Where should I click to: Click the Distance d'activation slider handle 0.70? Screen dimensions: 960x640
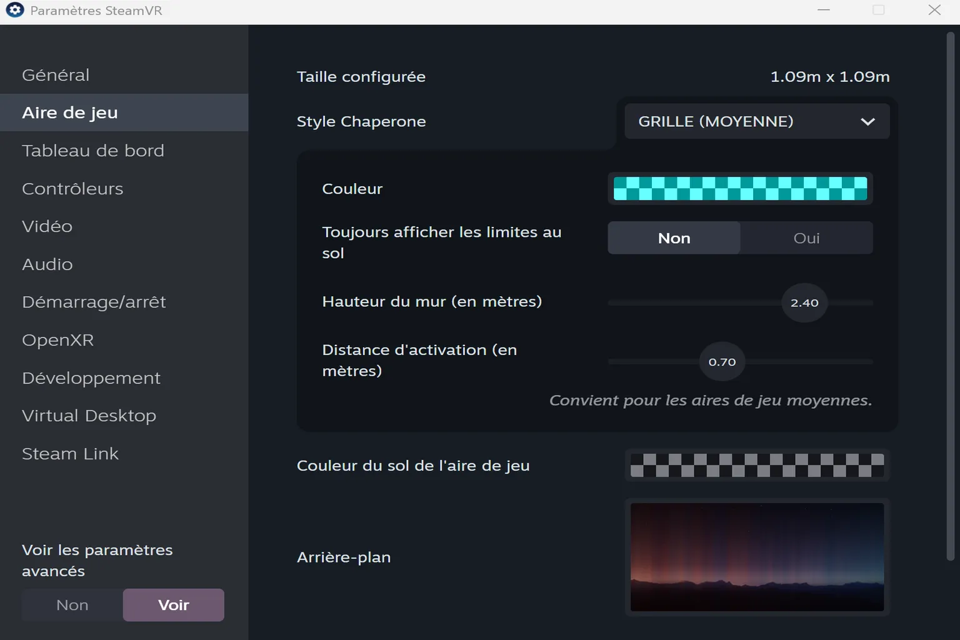click(x=722, y=362)
